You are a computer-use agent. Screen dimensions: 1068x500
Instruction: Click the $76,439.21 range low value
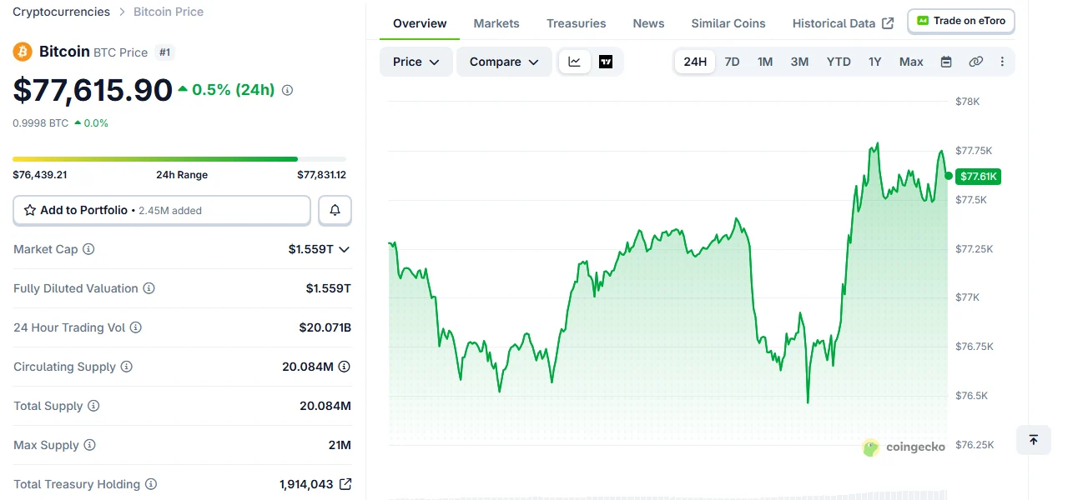coord(40,175)
